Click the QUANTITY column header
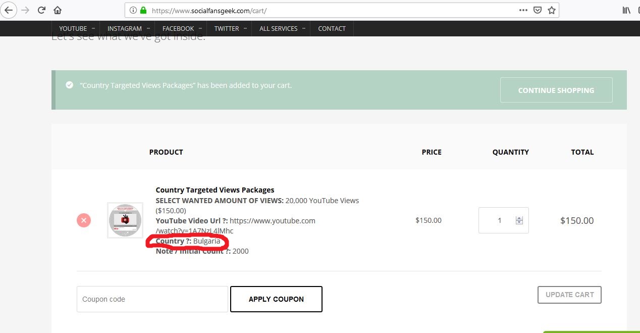This screenshot has height=333, width=640. 511,152
